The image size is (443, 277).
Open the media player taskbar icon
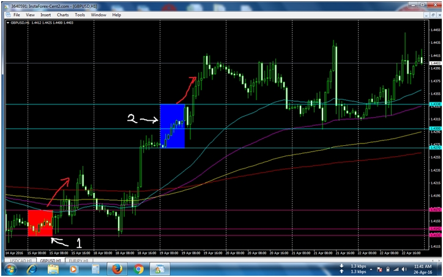(x=74, y=270)
